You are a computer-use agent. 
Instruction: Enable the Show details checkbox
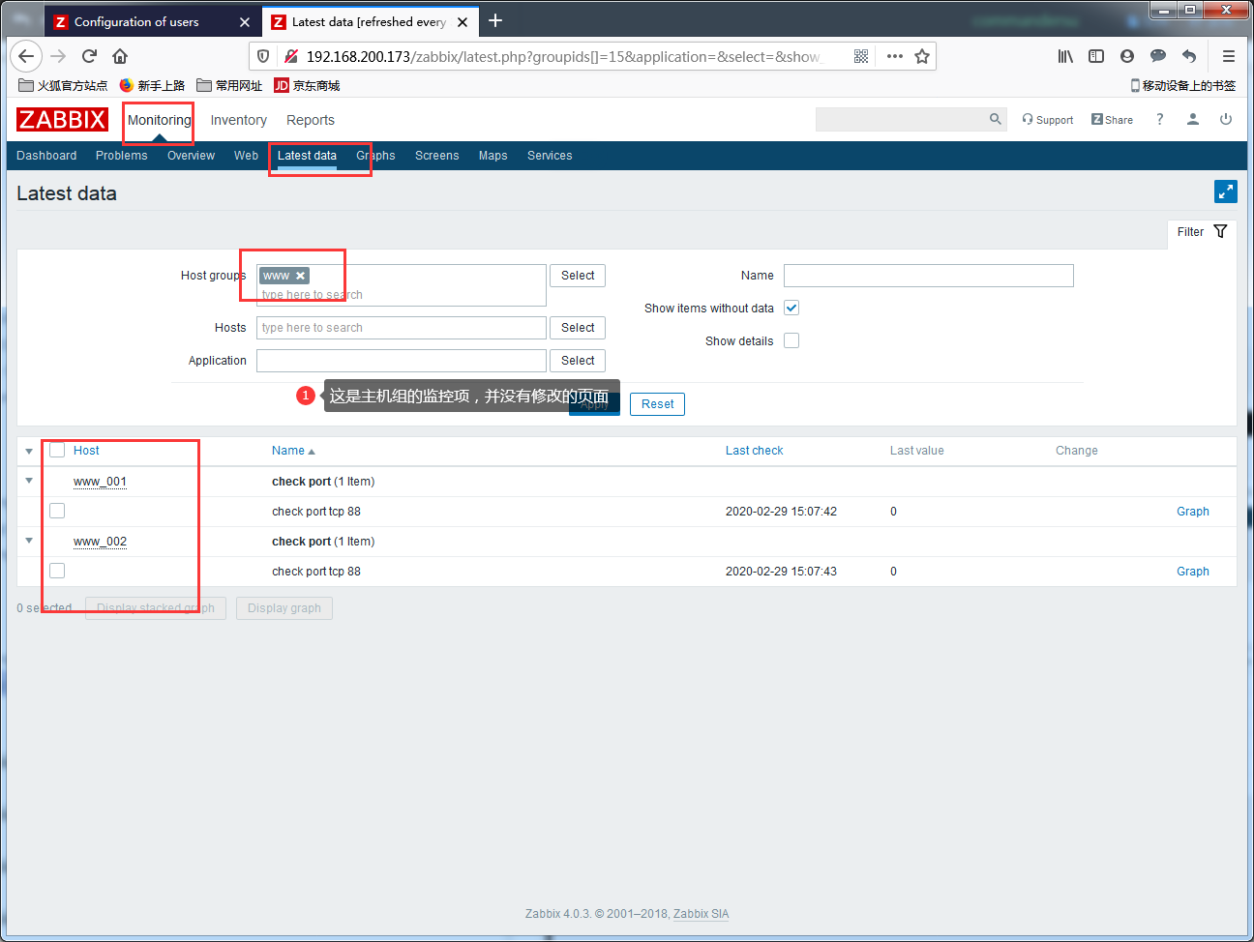[791, 340]
